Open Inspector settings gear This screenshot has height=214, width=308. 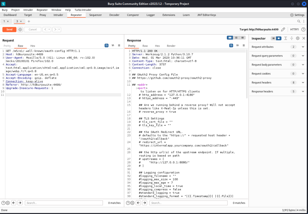pos(298,38)
